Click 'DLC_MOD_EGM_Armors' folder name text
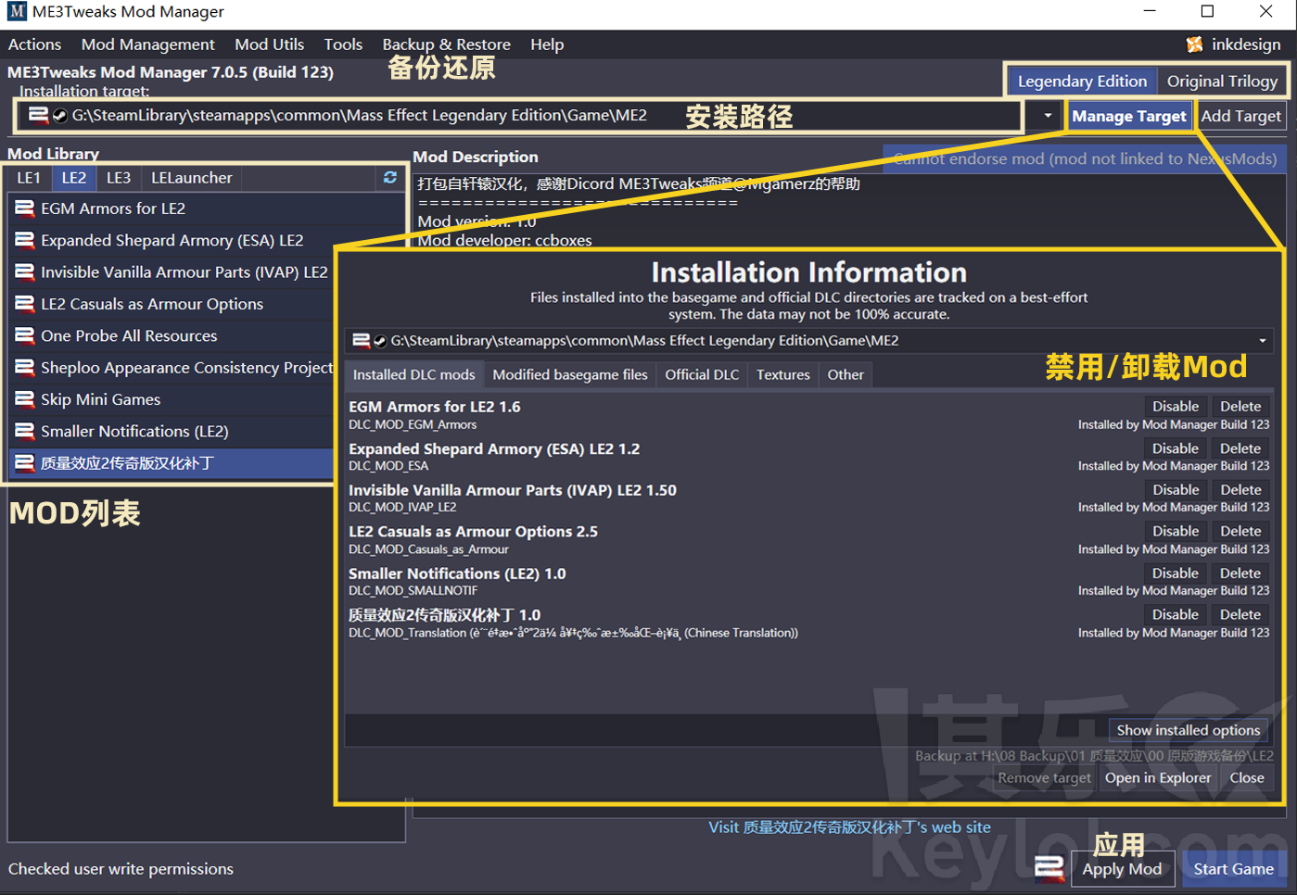1297x895 pixels. [x=413, y=425]
